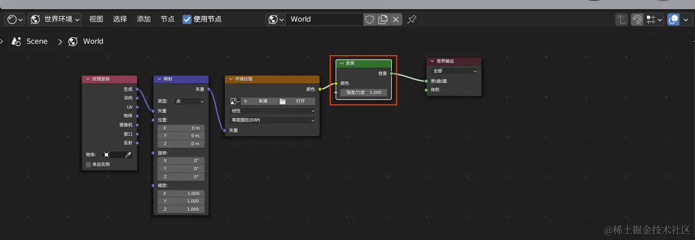Click the 法向 output socket
This screenshot has height=240, width=695.
[137, 98]
